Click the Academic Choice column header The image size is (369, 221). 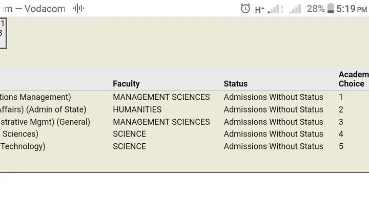(x=354, y=79)
